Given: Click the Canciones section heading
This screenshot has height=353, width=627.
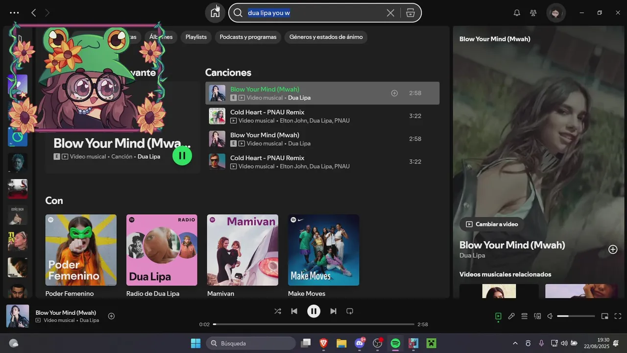Looking at the screenshot, I should pos(228,73).
